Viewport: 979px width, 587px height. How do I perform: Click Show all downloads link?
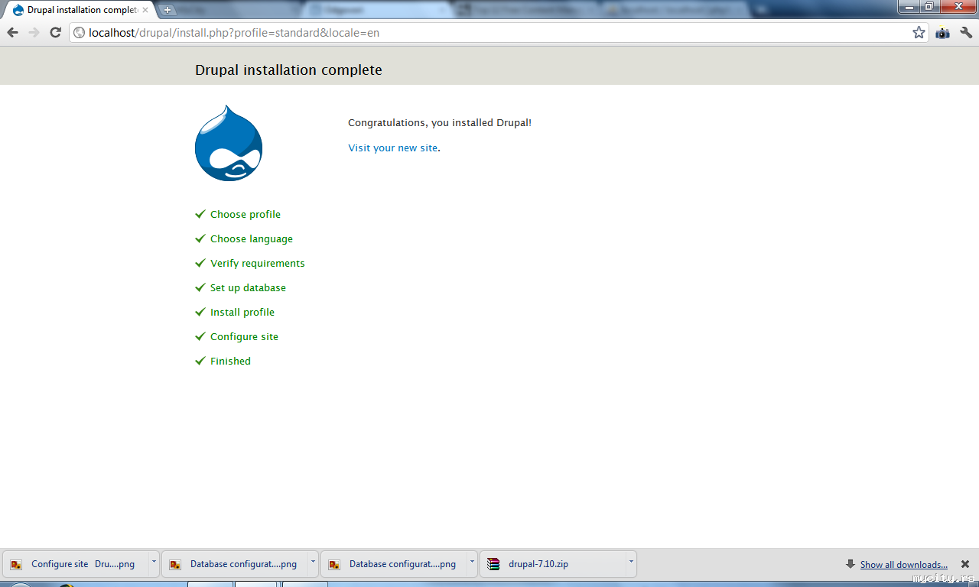(904, 565)
